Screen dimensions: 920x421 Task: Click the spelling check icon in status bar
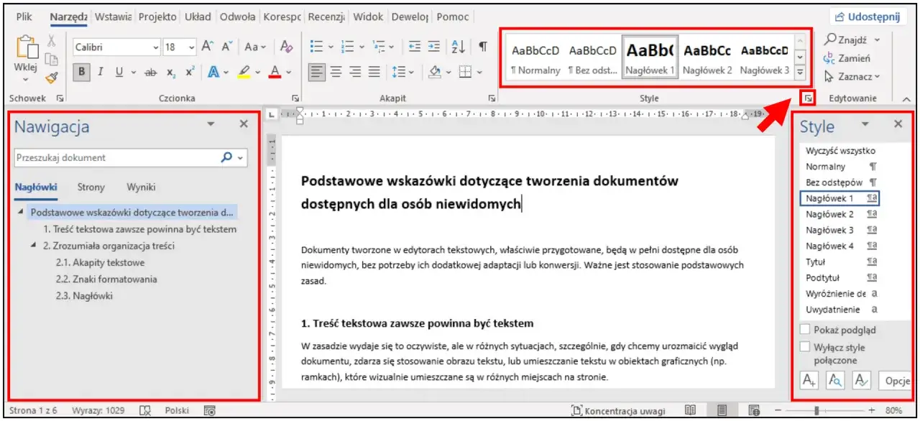click(x=145, y=410)
